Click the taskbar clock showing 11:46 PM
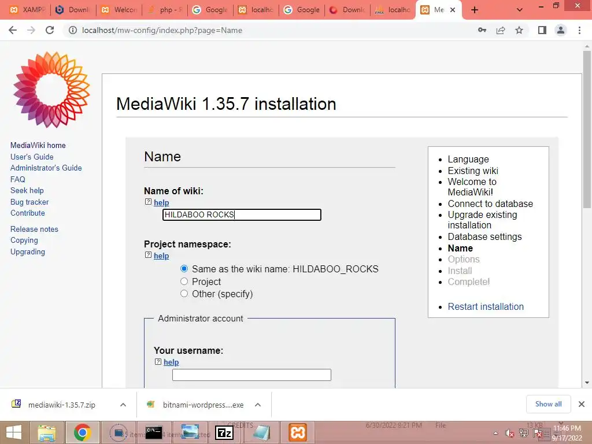The width and height of the screenshot is (592, 444). [x=567, y=433]
